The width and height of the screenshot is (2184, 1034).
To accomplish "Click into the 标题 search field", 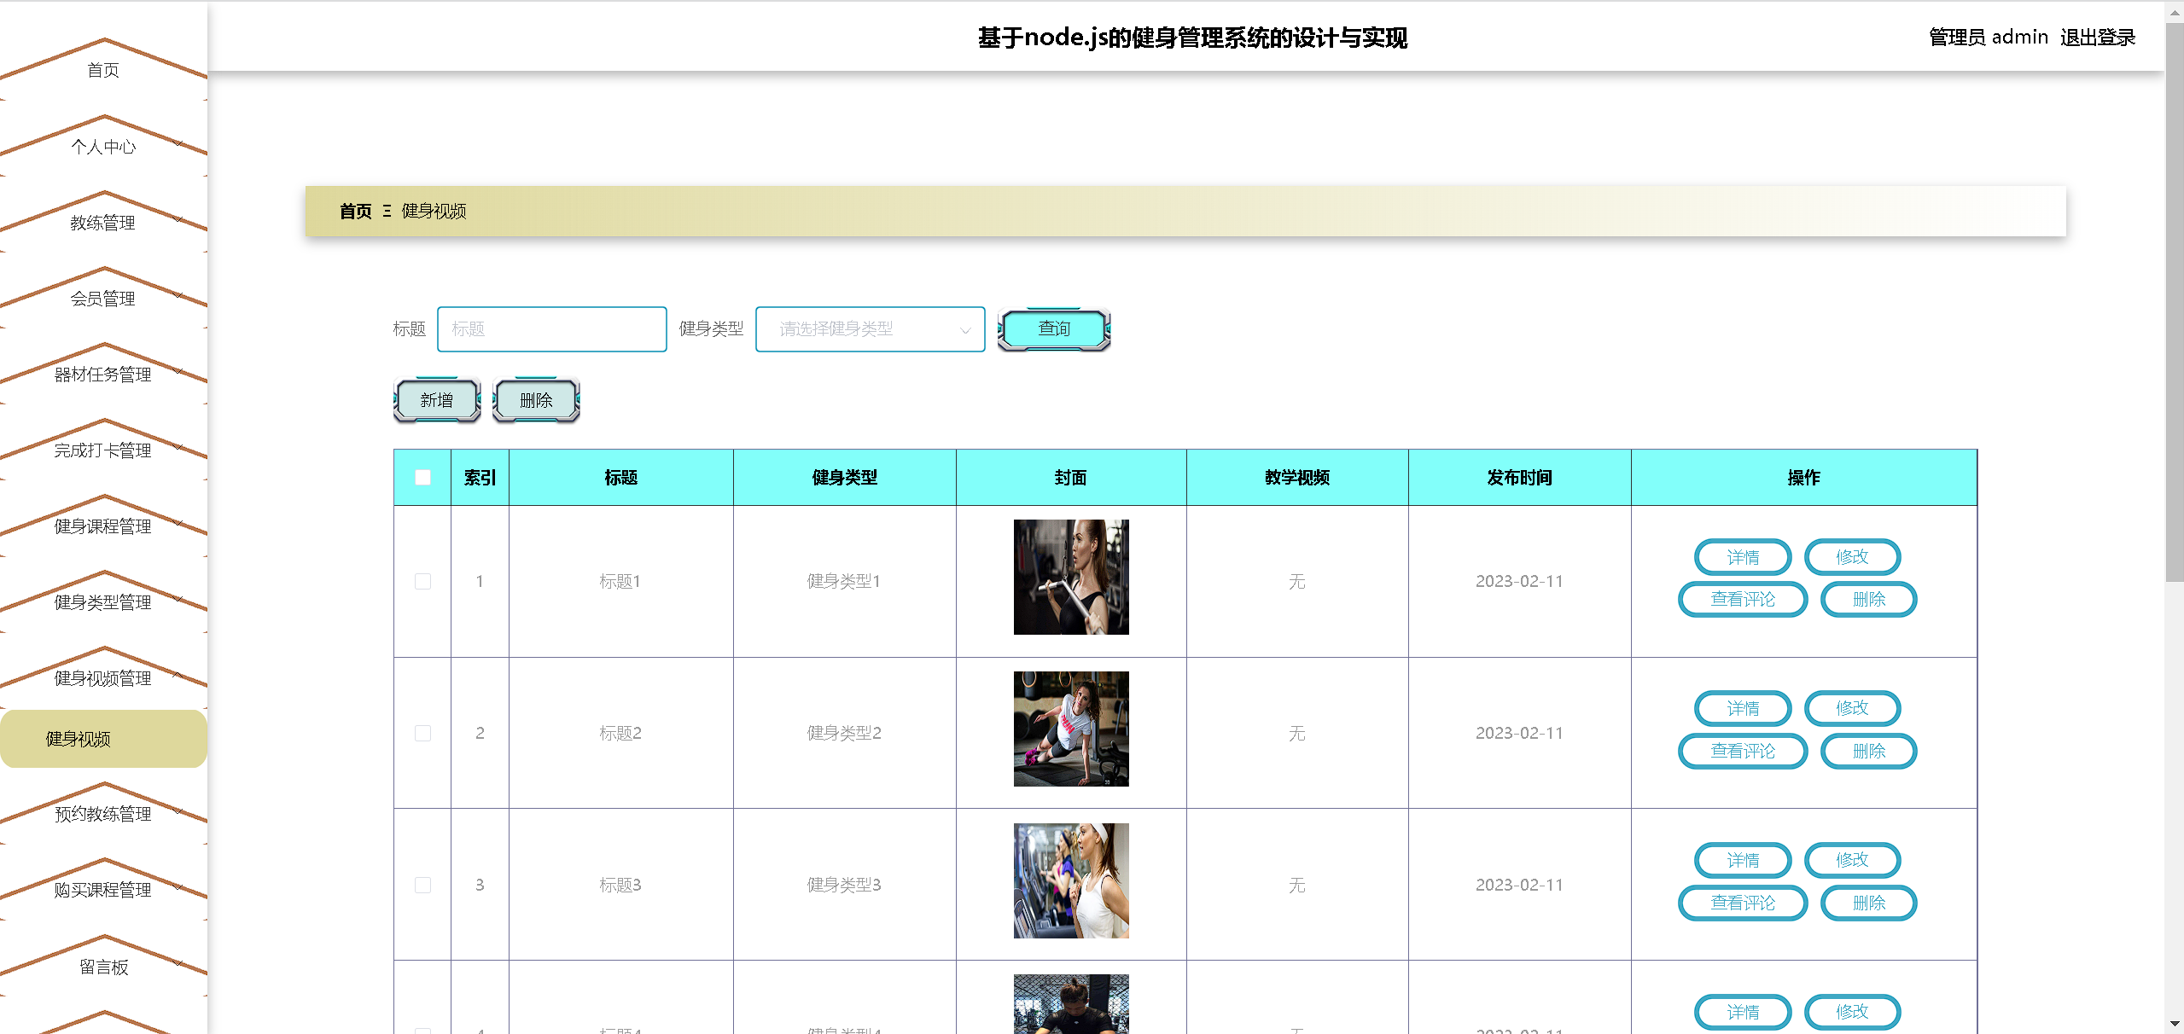I will pos(551,329).
